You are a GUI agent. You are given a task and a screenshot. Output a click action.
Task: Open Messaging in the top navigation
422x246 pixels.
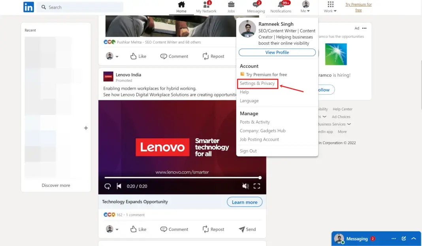click(256, 7)
